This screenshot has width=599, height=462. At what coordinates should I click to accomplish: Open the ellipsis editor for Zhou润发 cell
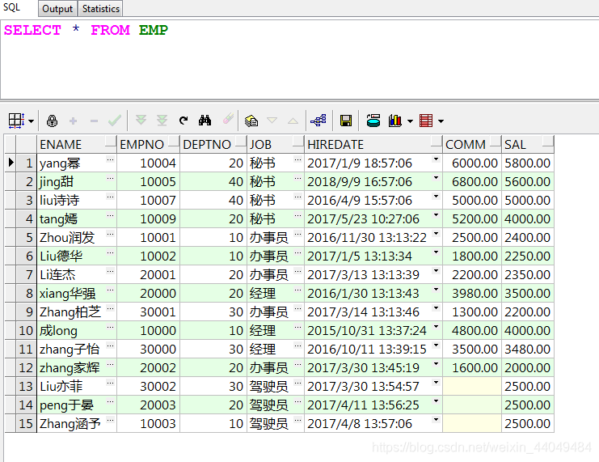coord(111,234)
